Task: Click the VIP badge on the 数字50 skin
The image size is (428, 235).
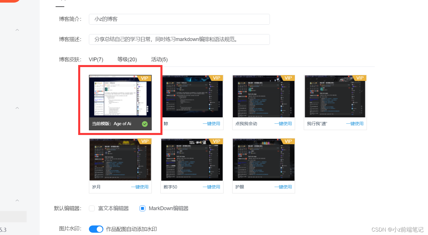Action: tap(216, 141)
